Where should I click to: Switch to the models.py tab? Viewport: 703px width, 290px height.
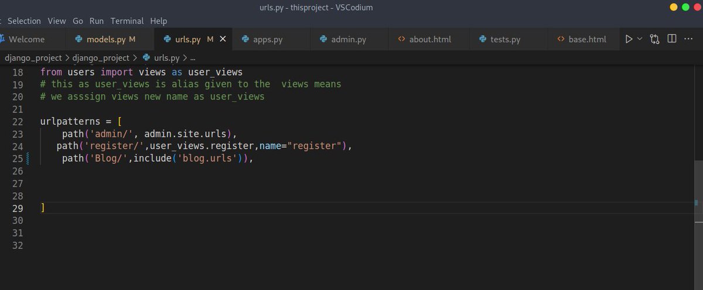[111, 39]
